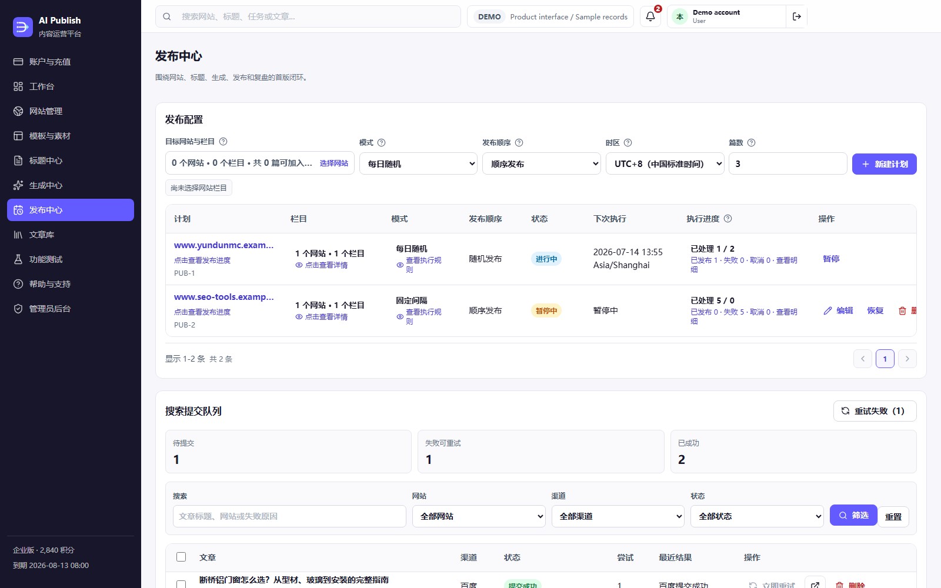Go to next page arrow in pagination
The height and width of the screenshot is (588, 941).
(x=907, y=359)
